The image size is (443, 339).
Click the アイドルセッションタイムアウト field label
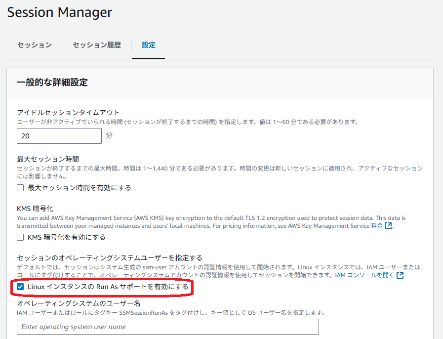point(69,113)
